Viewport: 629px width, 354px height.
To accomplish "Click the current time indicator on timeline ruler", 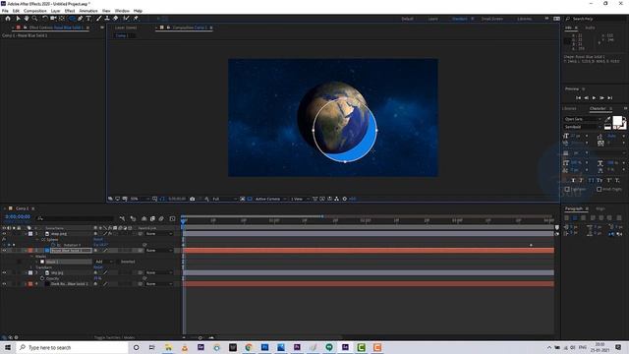I will [x=184, y=220].
